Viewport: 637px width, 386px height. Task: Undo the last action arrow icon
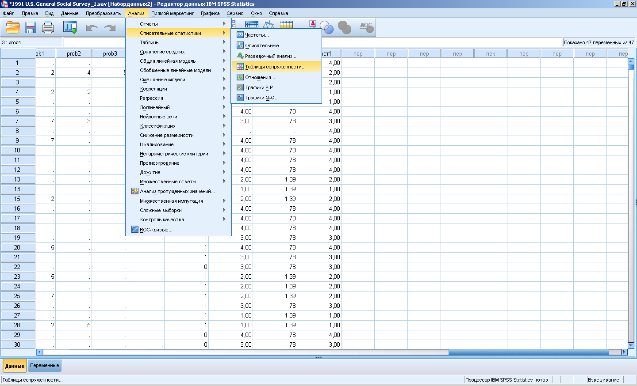(x=92, y=28)
